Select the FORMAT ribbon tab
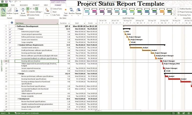Image resolution: width=192 pixels, height=115 pixels. pos(58,5)
